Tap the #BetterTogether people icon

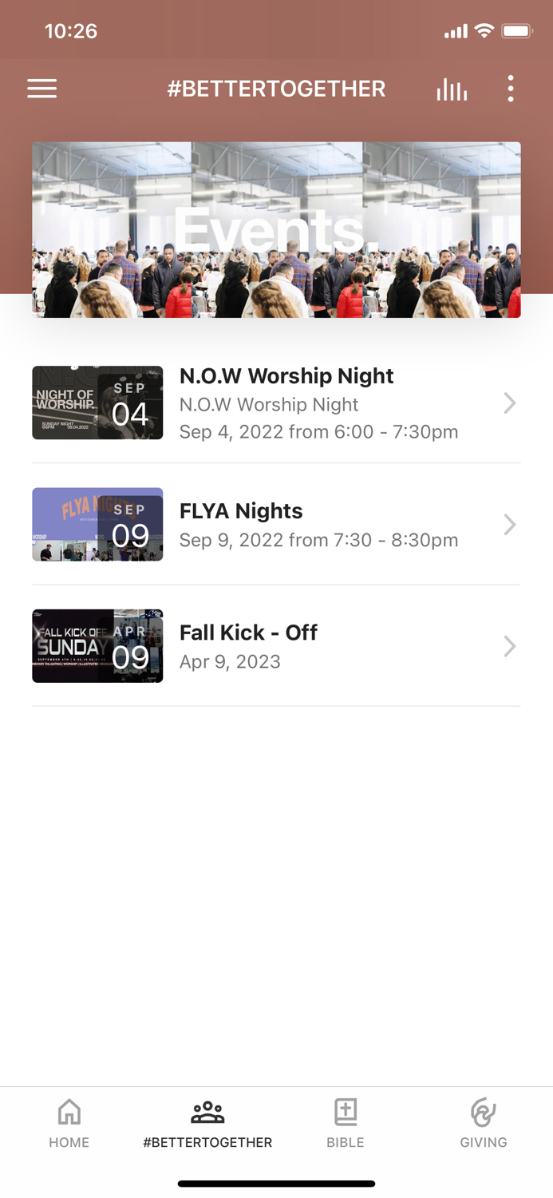207,1111
